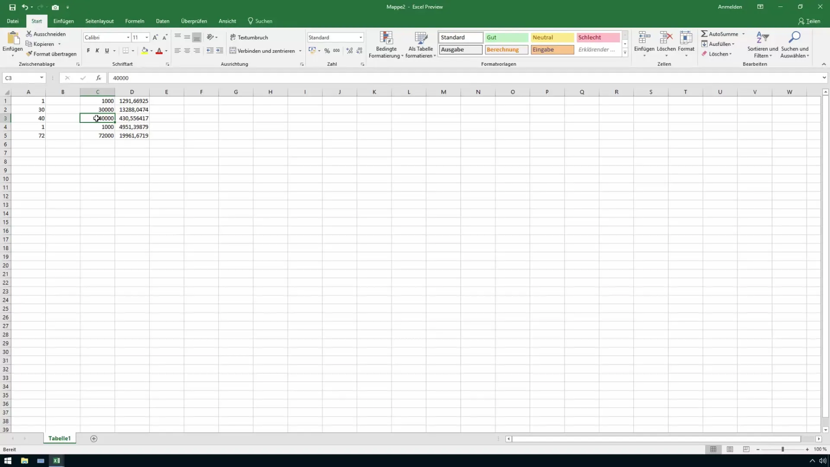This screenshot has height=467, width=830.
Task: Open Suchen und Auswählen
Action: [x=795, y=45]
